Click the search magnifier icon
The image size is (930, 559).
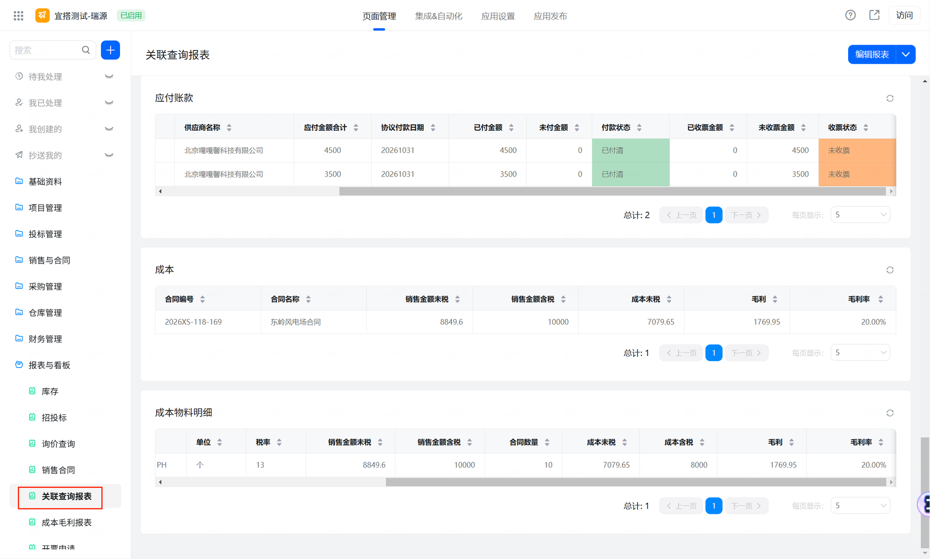tap(86, 50)
